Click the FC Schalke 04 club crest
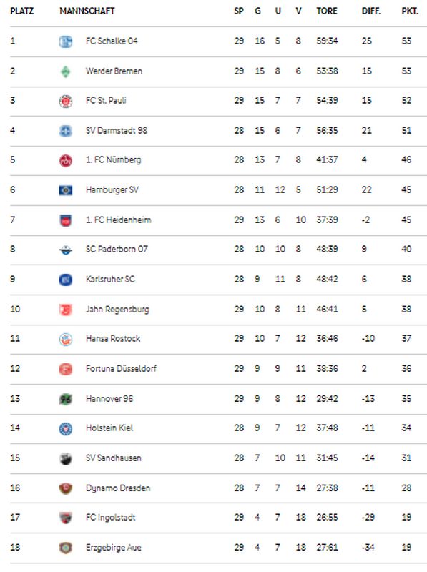Screen dimensions: 427x572 (x=66, y=41)
